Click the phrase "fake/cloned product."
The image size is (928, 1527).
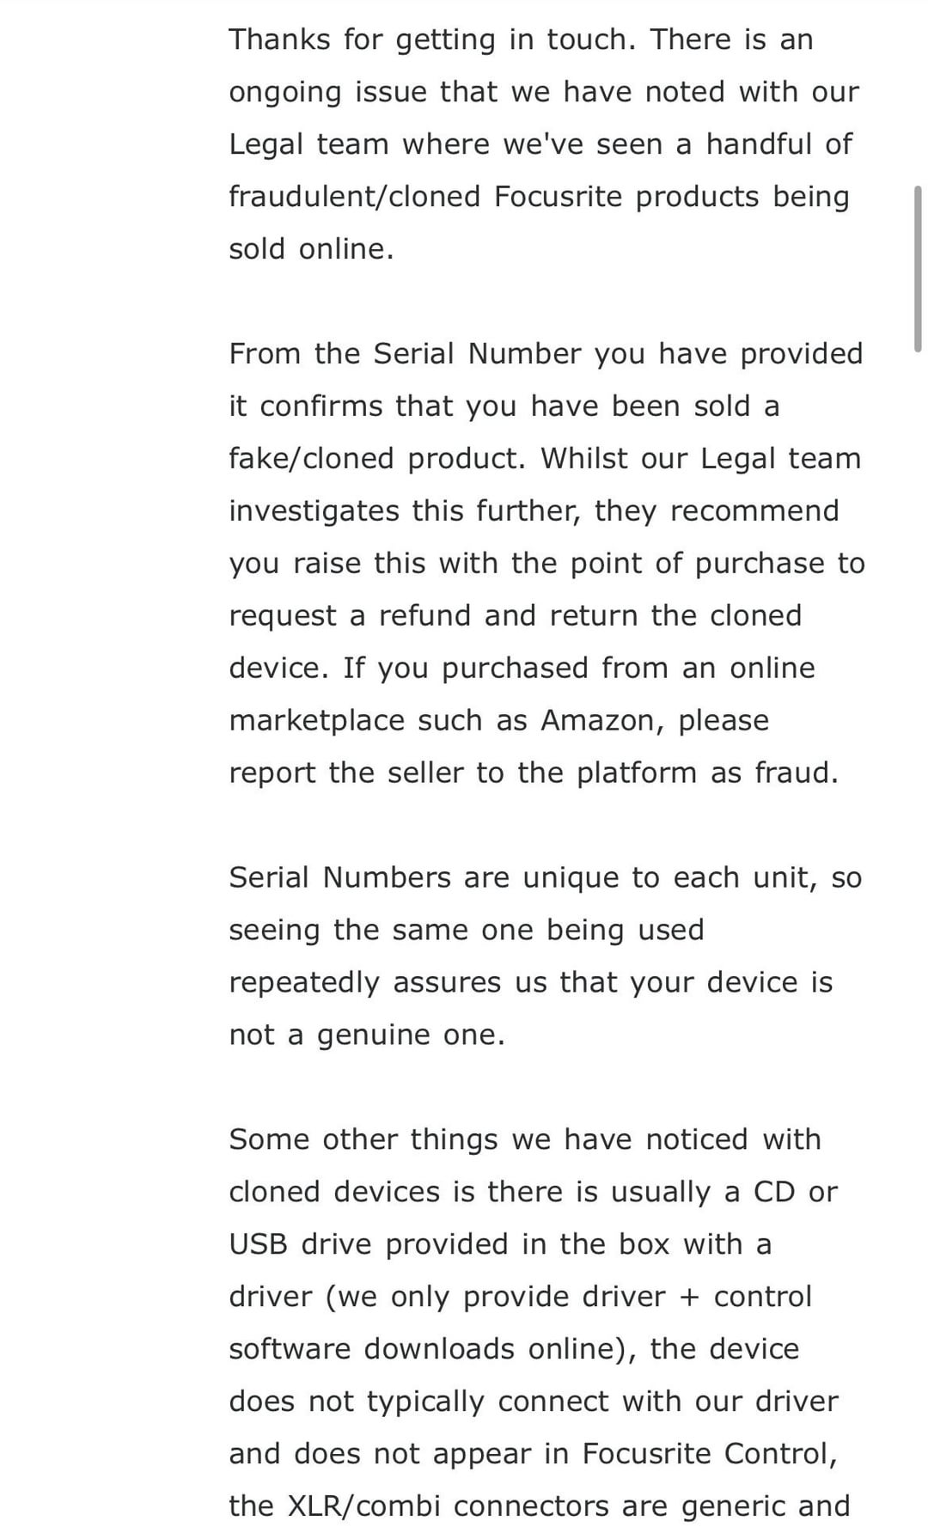376,459
